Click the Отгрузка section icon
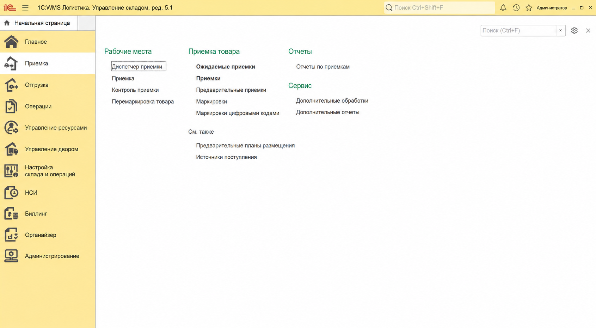Viewport: 596px width, 328px height. click(11, 85)
